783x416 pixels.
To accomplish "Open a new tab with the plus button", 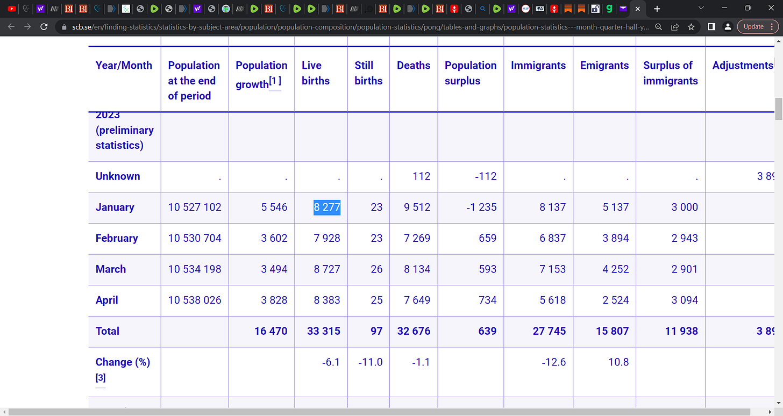I will (x=657, y=9).
